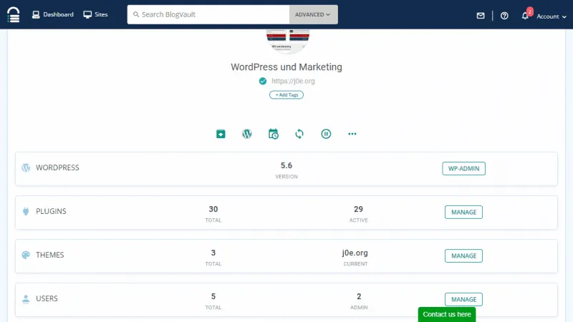Click the verified checkmark icon beside URL
The width and height of the screenshot is (573, 322).
tap(263, 81)
